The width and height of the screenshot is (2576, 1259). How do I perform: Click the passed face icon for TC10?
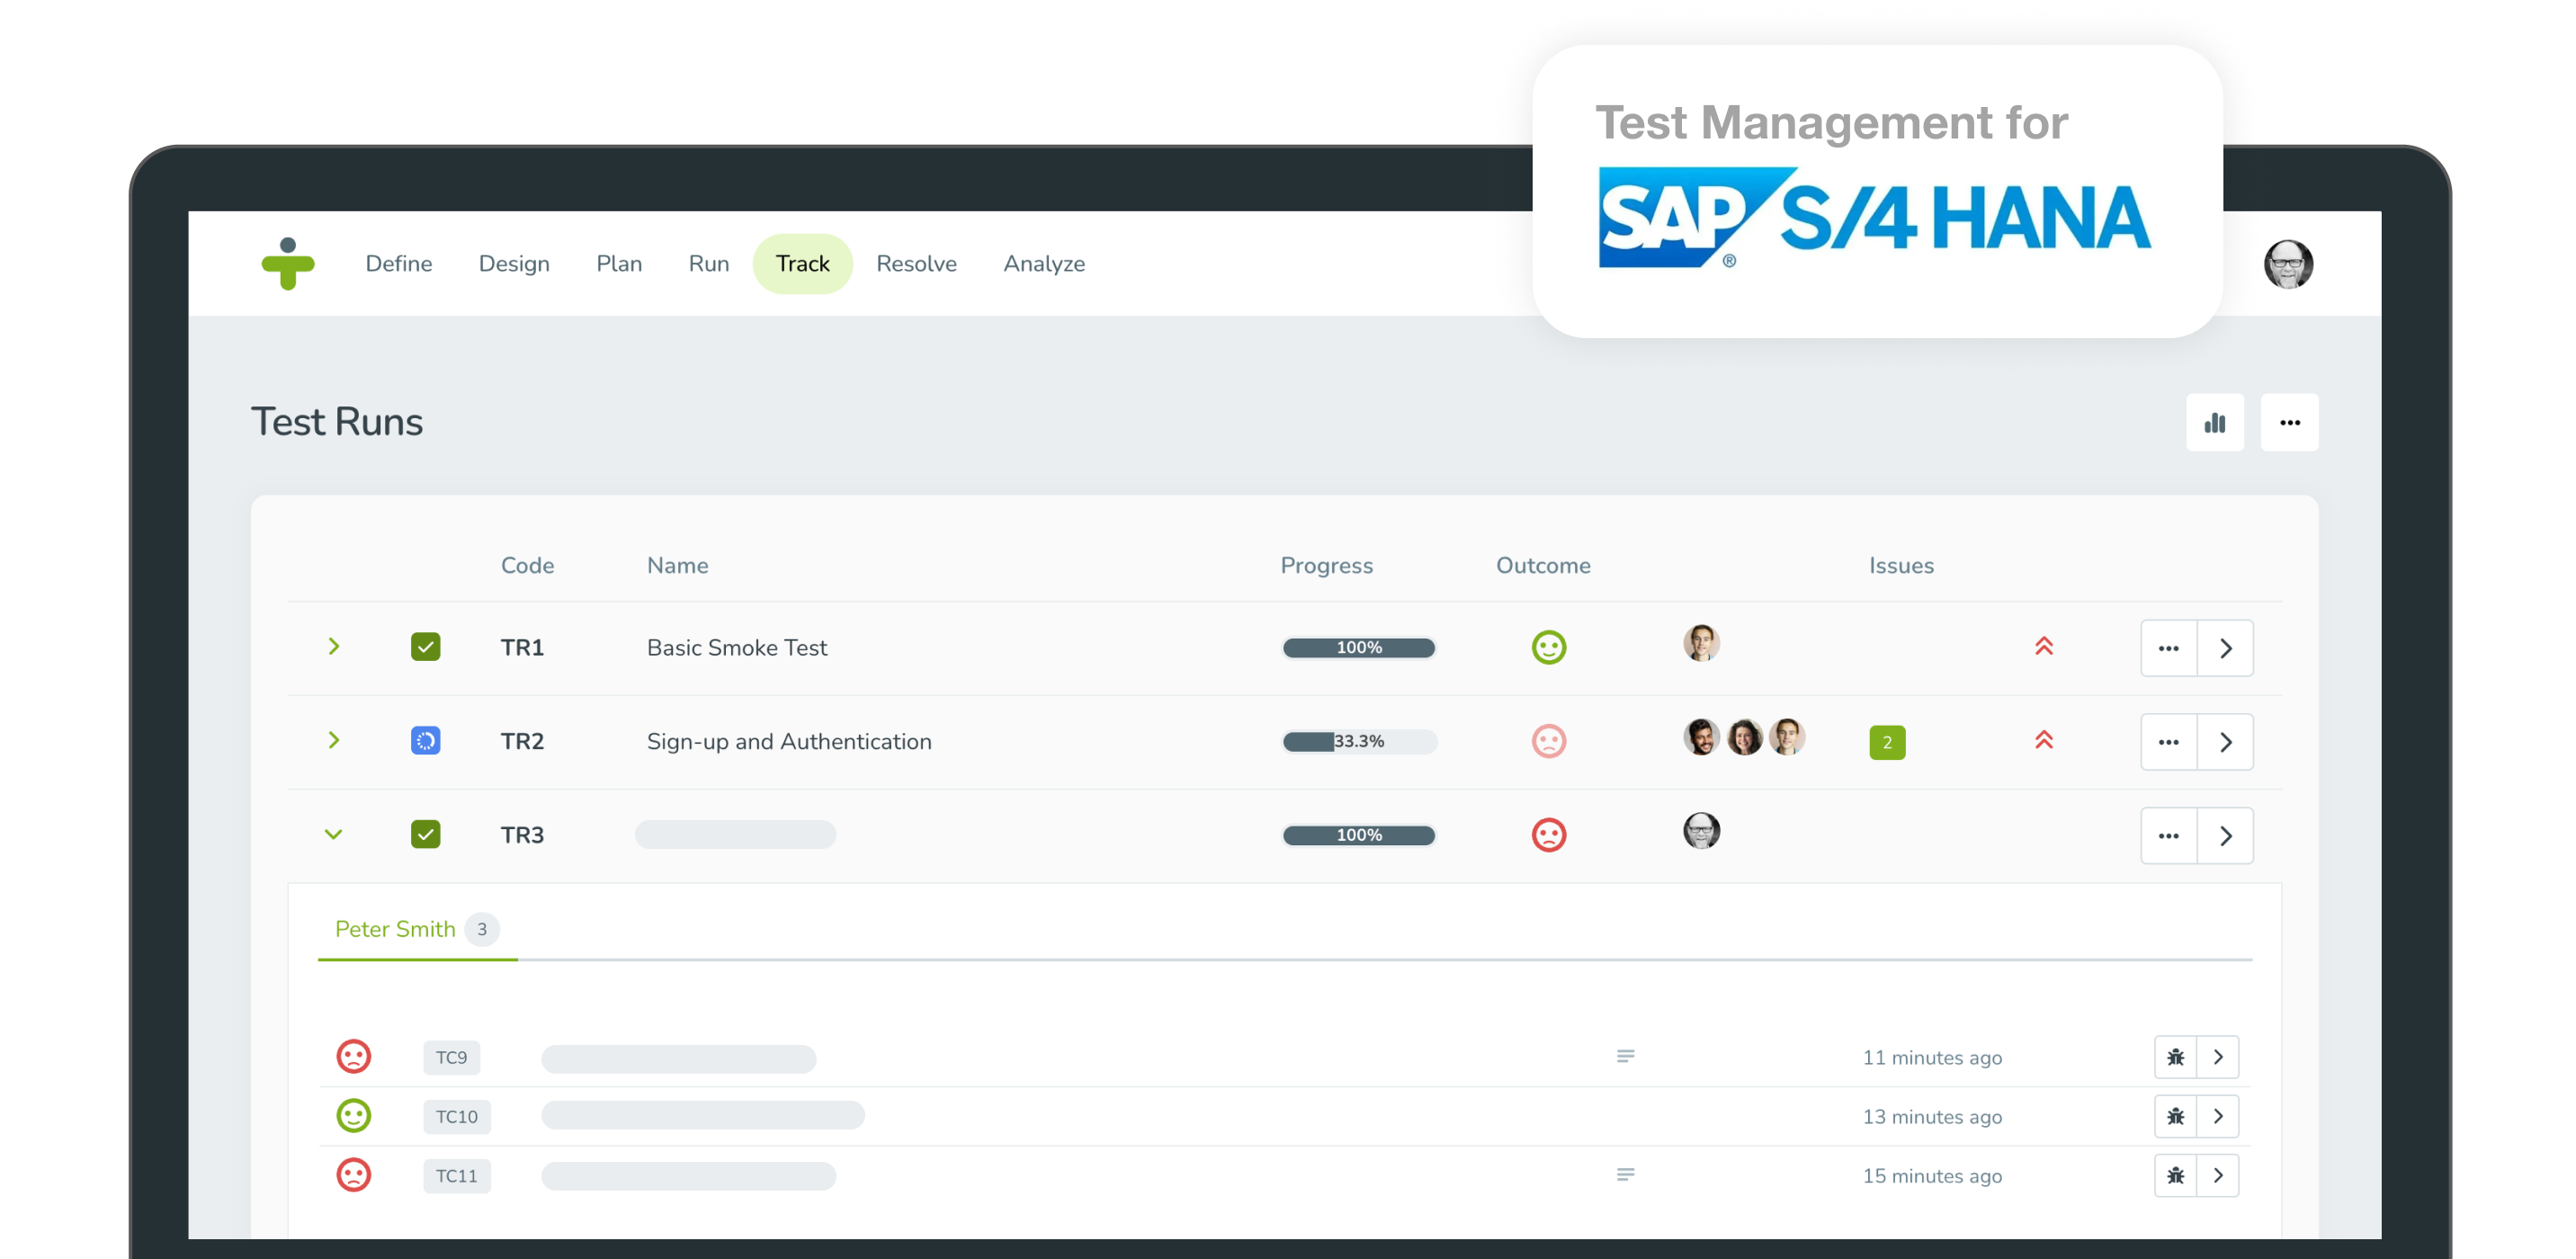(x=353, y=1116)
